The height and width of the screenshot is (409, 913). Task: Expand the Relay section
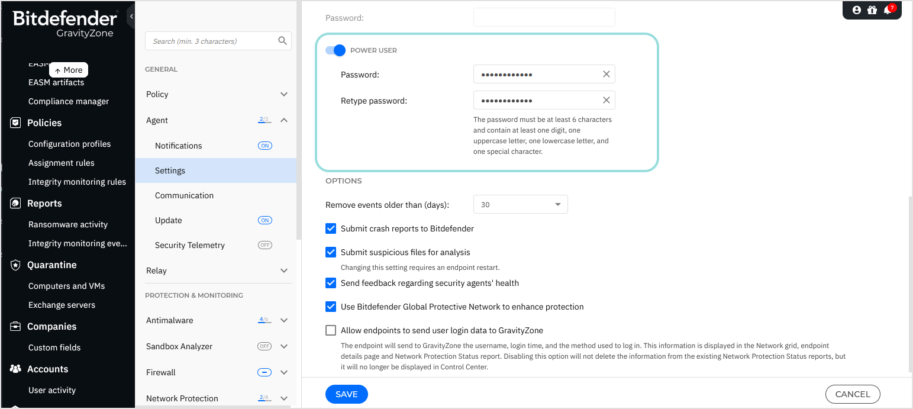pyautogui.click(x=283, y=270)
